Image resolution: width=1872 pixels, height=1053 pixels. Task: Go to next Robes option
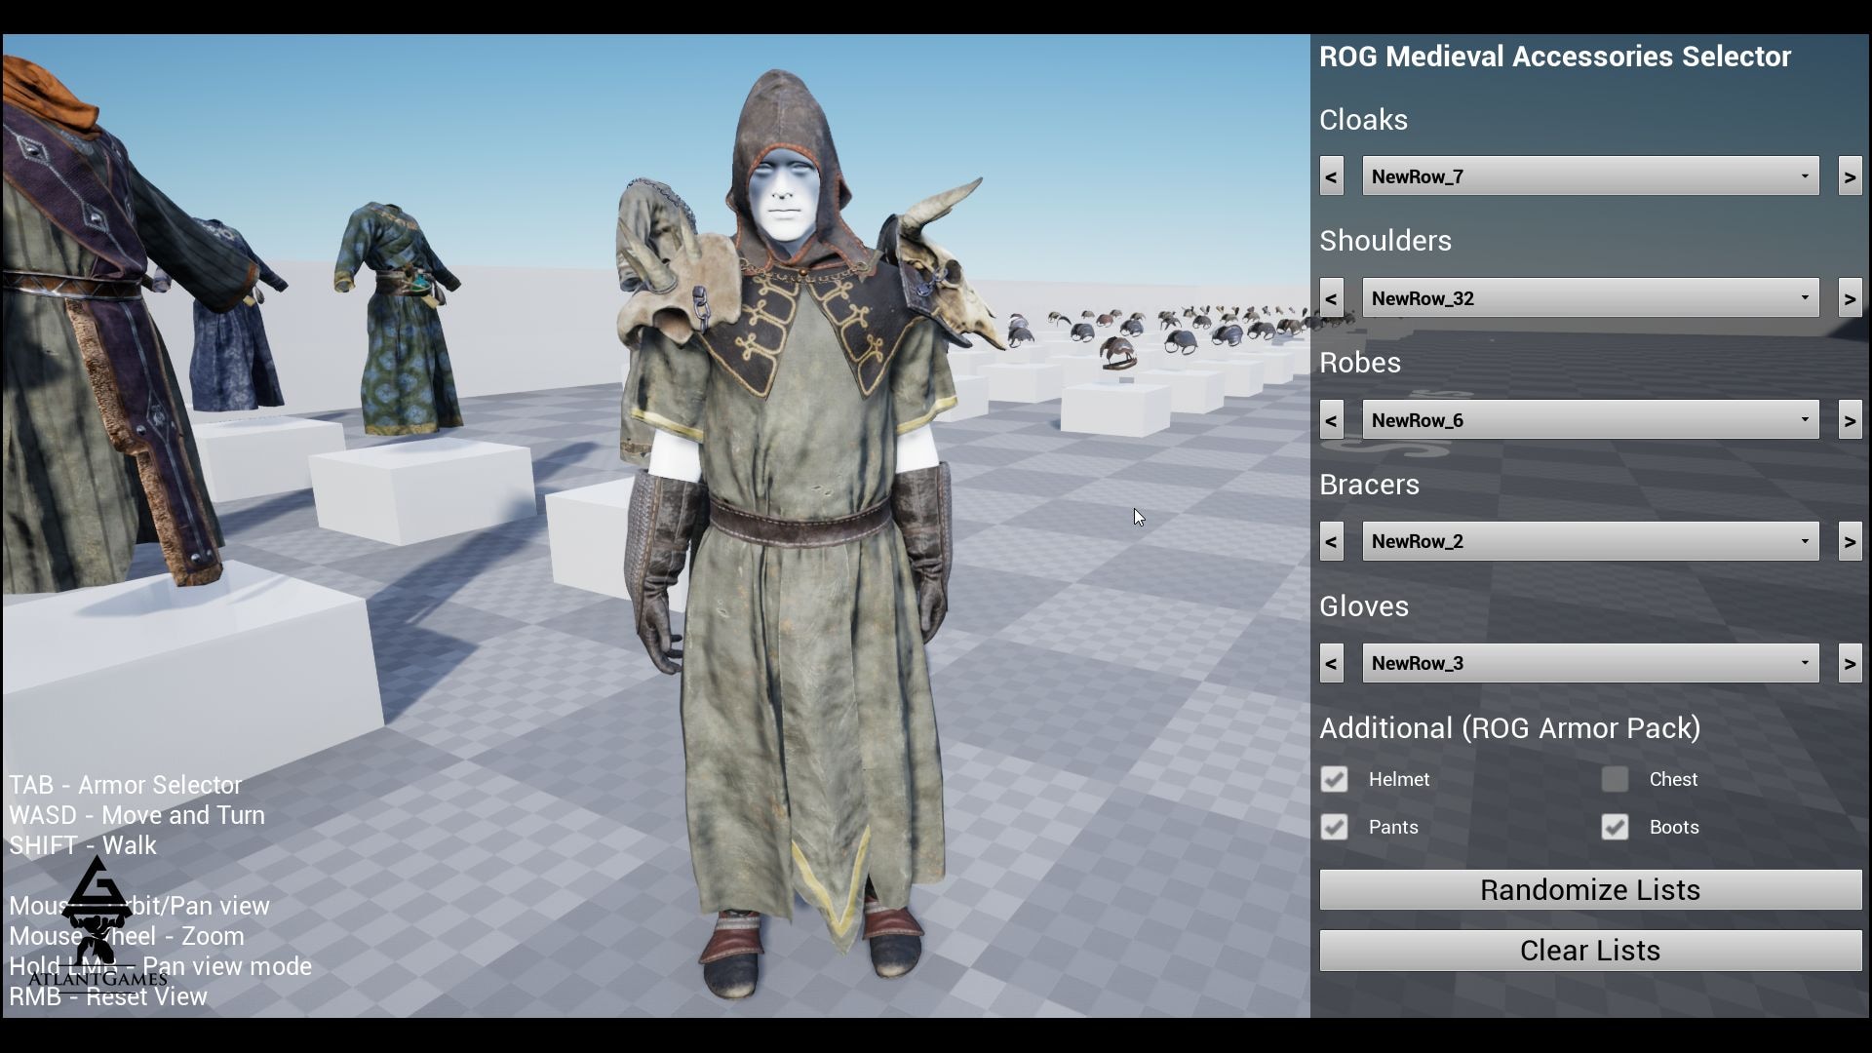pos(1850,420)
